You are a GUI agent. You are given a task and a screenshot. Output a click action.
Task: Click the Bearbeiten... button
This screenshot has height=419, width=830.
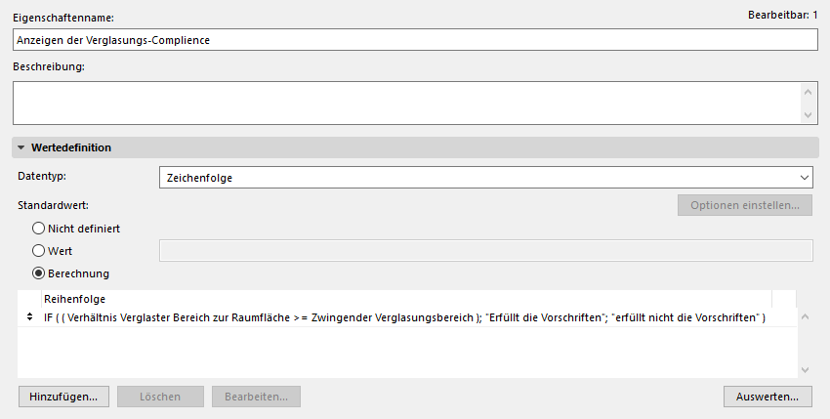pyautogui.click(x=256, y=397)
